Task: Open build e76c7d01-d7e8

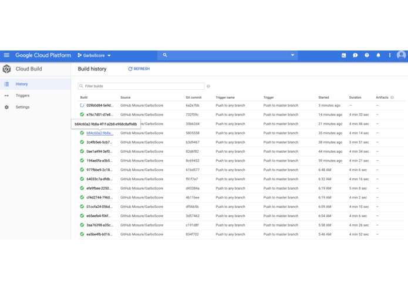Action: coord(100,114)
